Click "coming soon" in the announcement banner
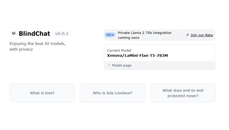Screen dimensions: 229x130 point(129,38)
